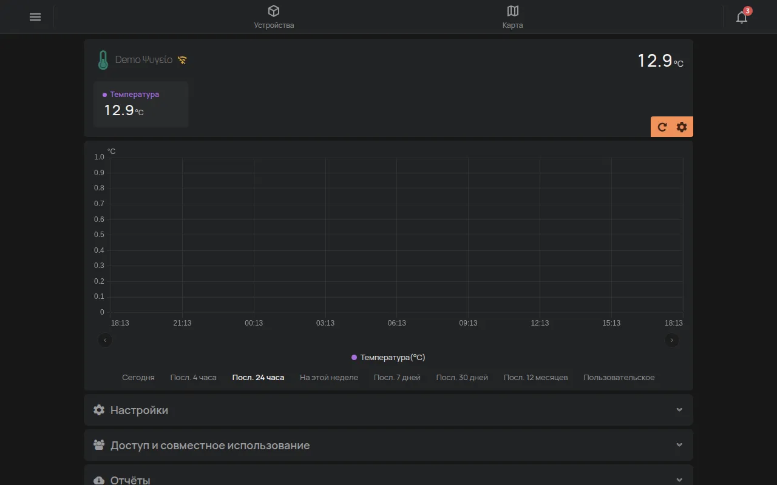Go to previous chart time range
This screenshot has height=485, width=777.
pos(105,340)
